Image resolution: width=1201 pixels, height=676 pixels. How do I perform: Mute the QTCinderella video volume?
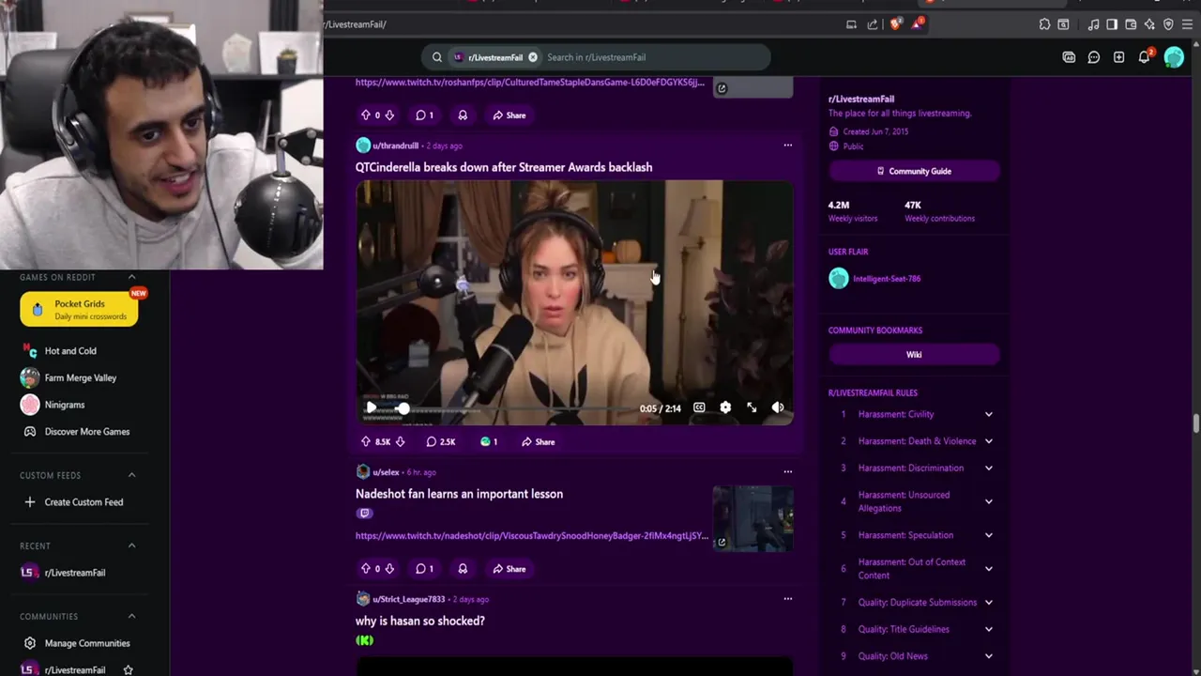778,407
